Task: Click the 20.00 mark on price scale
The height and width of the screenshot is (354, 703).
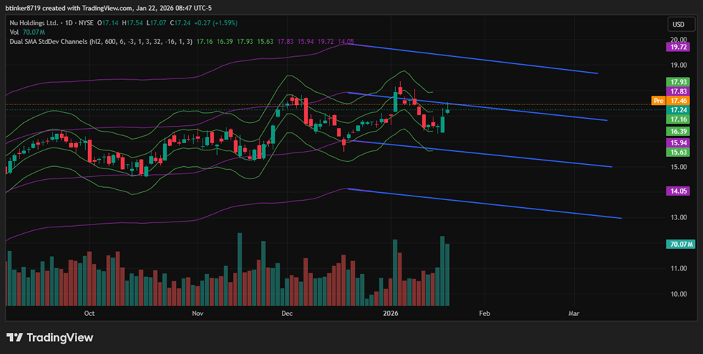Action: pyautogui.click(x=678, y=40)
